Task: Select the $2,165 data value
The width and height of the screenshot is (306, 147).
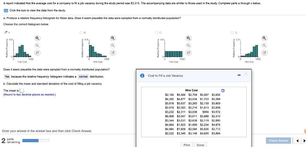Action: (169, 95)
